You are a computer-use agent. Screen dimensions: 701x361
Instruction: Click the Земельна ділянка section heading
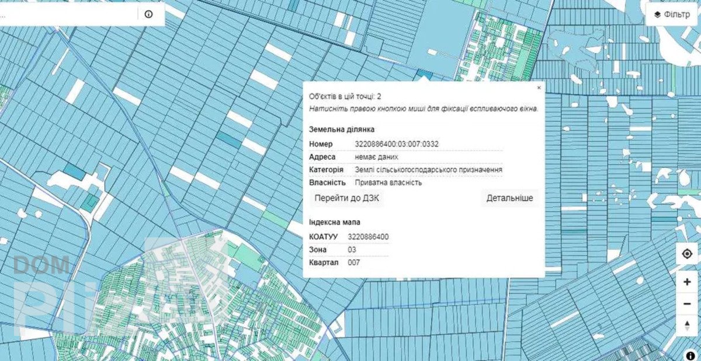coord(342,129)
